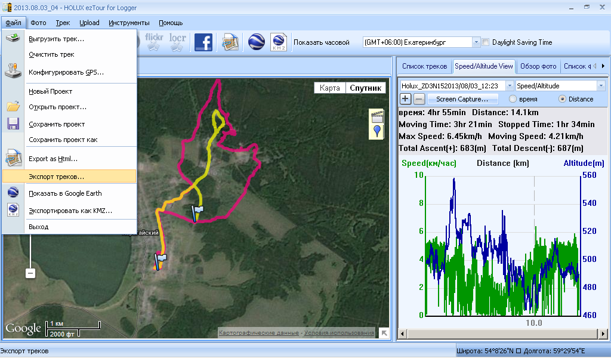Select the Distance radio button
The image size is (611, 358).
pos(562,99)
